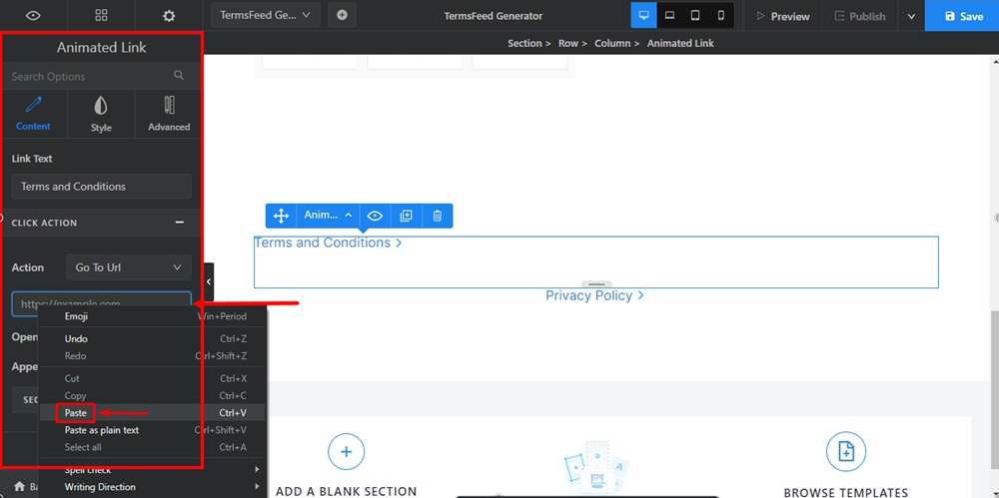Duplicate the Animated Link element
Image resolution: width=999 pixels, height=498 pixels.
(x=406, y=216)
